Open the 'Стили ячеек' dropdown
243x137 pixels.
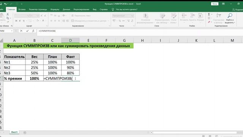[174, 19]
